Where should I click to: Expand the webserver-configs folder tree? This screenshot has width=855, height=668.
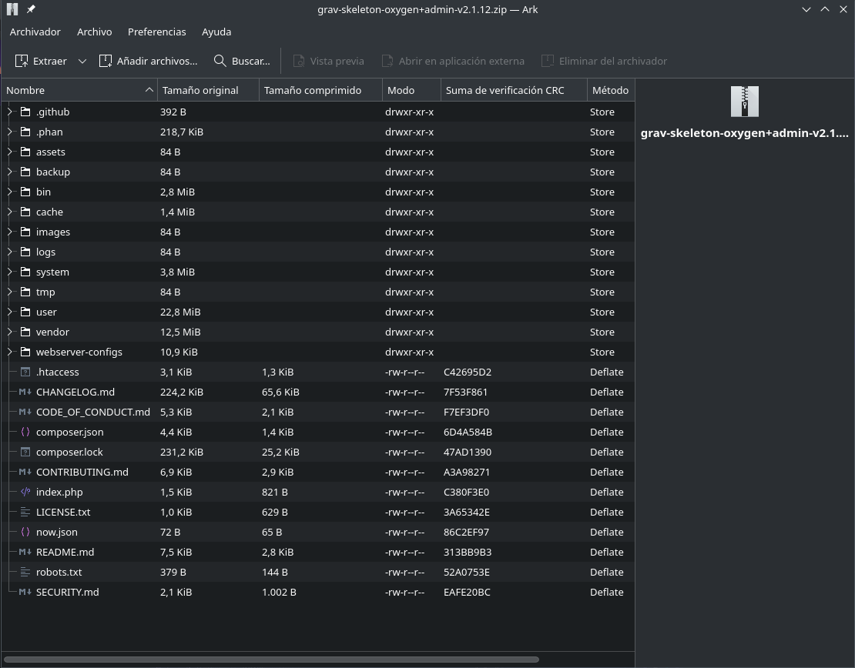pyautogui.click(x=9, y=352)
